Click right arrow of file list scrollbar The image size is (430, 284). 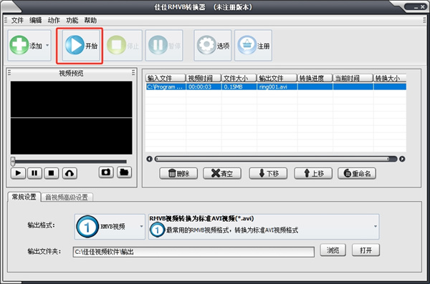(x=402, y=159)
